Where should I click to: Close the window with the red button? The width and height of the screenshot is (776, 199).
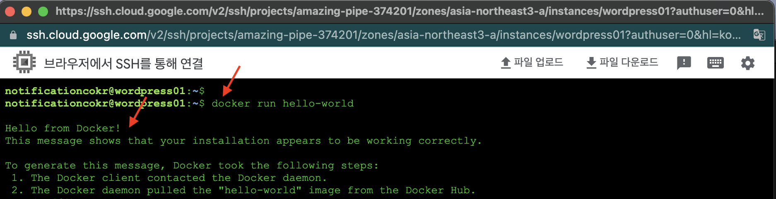pos(10,12)
